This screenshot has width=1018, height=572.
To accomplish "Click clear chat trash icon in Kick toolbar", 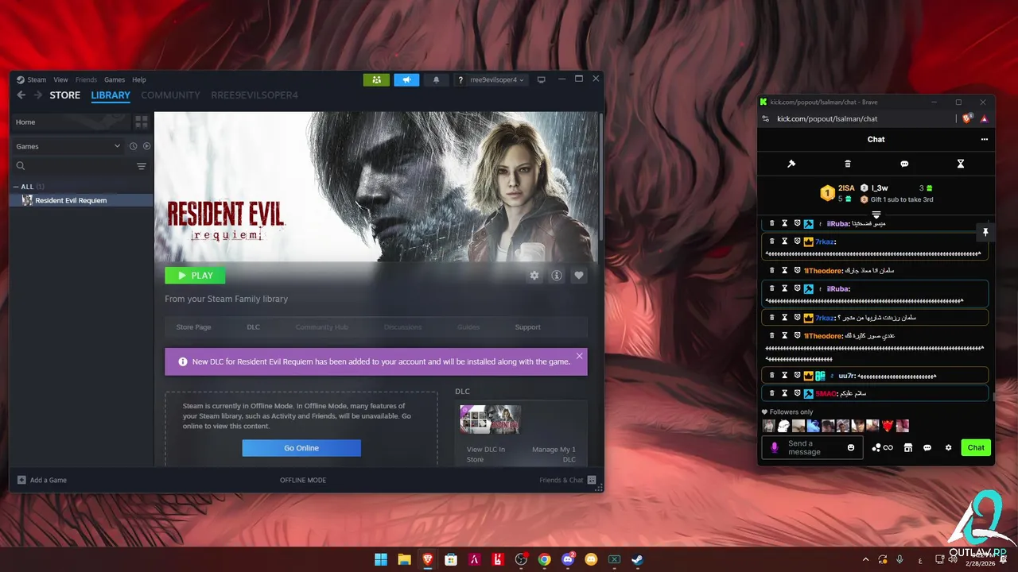I will (848, 164).
